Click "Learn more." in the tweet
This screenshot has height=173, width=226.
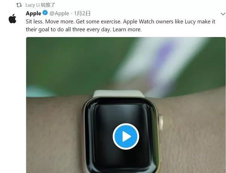(127, 30)
